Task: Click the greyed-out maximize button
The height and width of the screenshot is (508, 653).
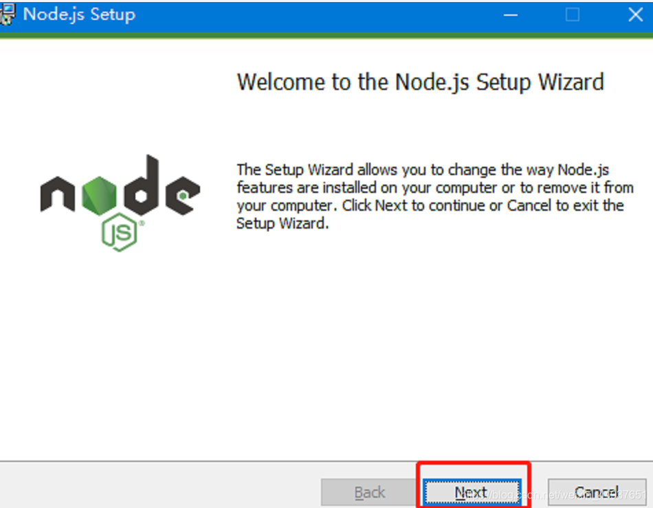Action: [573, 15]
